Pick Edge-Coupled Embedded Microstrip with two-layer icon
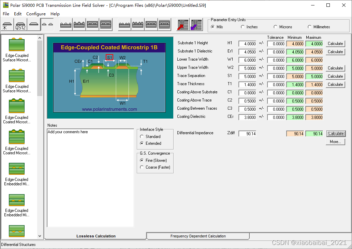Image resolution: width=352 pixels, height=249 pixels. click(x=17, y=174)
